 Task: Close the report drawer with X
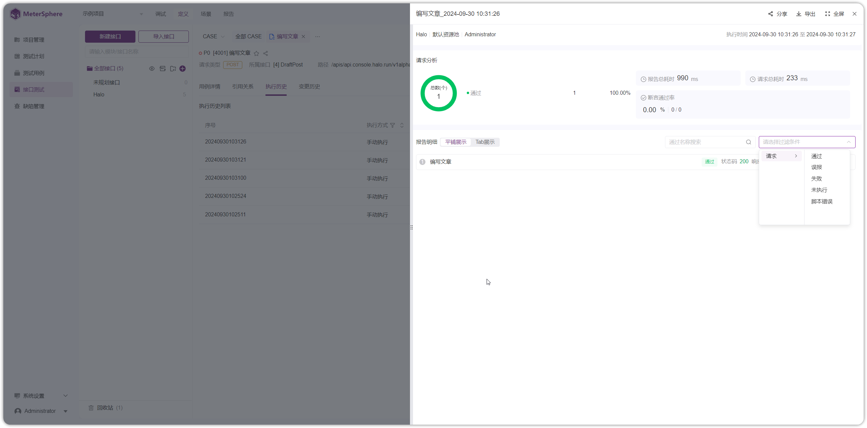tap(854, 14)
